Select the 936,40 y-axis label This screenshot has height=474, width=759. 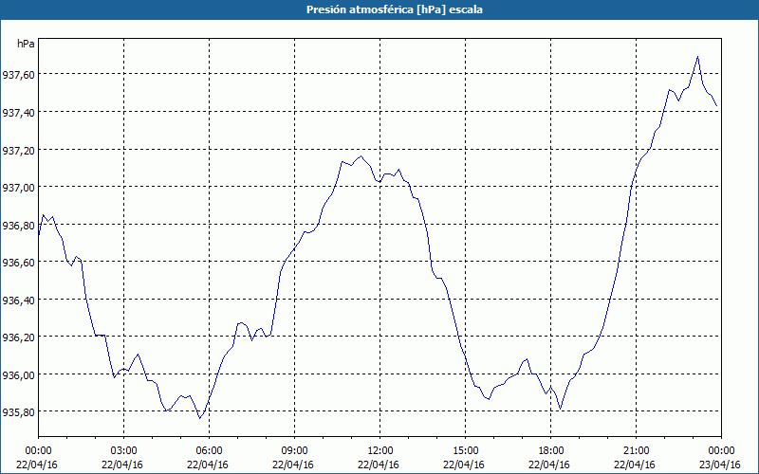click(18, 300)
